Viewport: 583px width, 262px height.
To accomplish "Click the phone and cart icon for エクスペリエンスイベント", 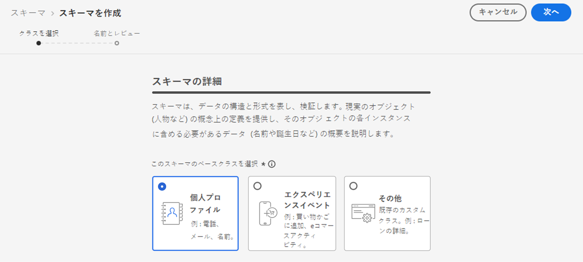I will [x=267, y=213].
